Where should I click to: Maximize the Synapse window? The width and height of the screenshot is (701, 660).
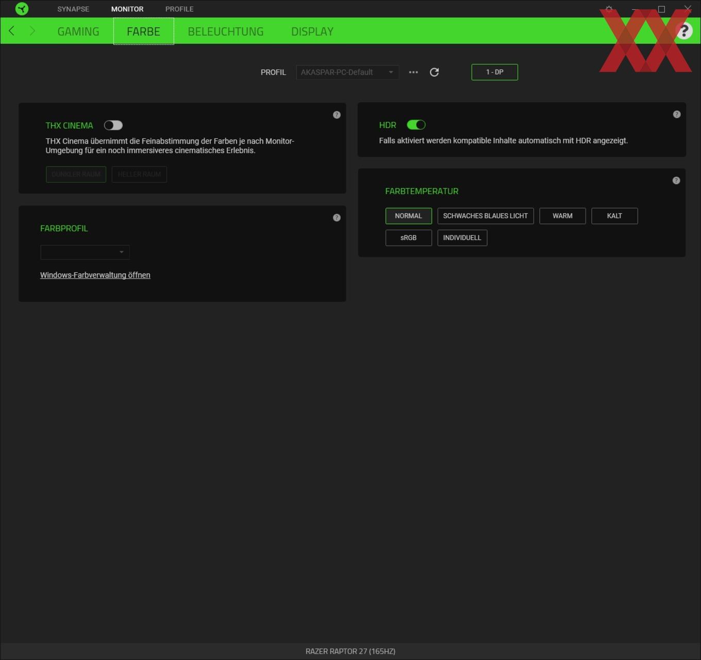click(x=661, y=9)
